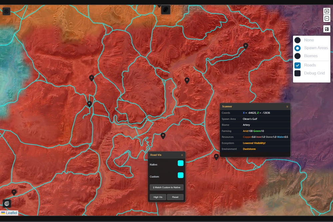Image resolution: width=333 pixels, height=222 pixels.
Task: Open the palette icon at top center
Action: click(166, 10)
